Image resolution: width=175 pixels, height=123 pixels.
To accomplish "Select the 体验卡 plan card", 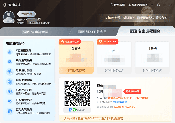I will click(x=152, y=58).
